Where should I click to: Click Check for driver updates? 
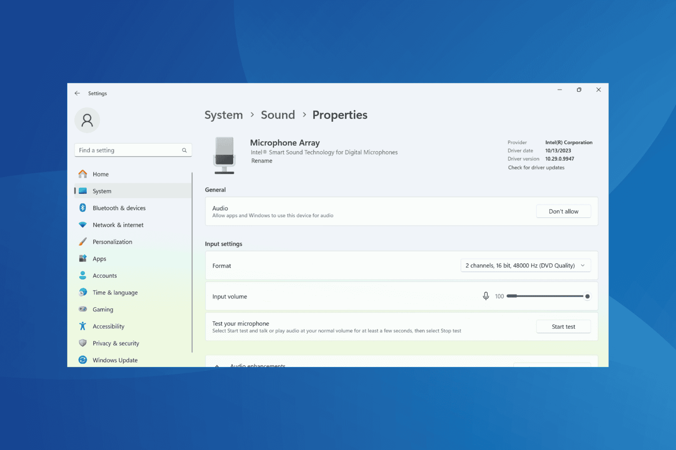[x=536, y=167]
